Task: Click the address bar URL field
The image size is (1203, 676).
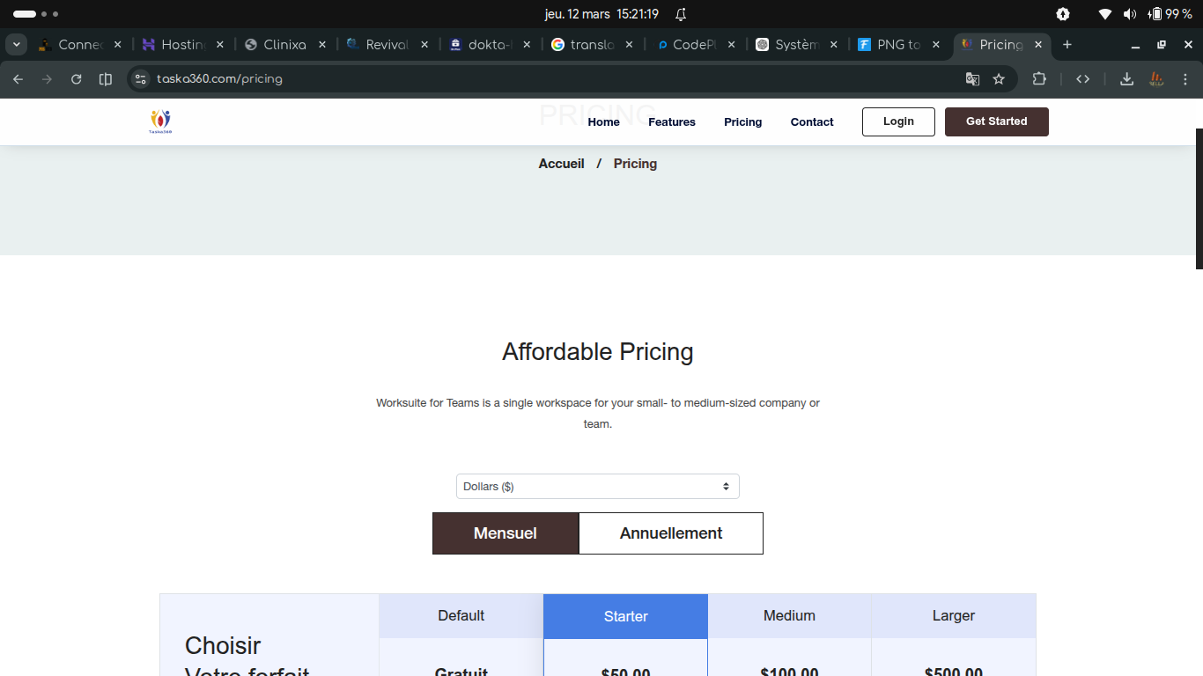Action: coord(528,79)
